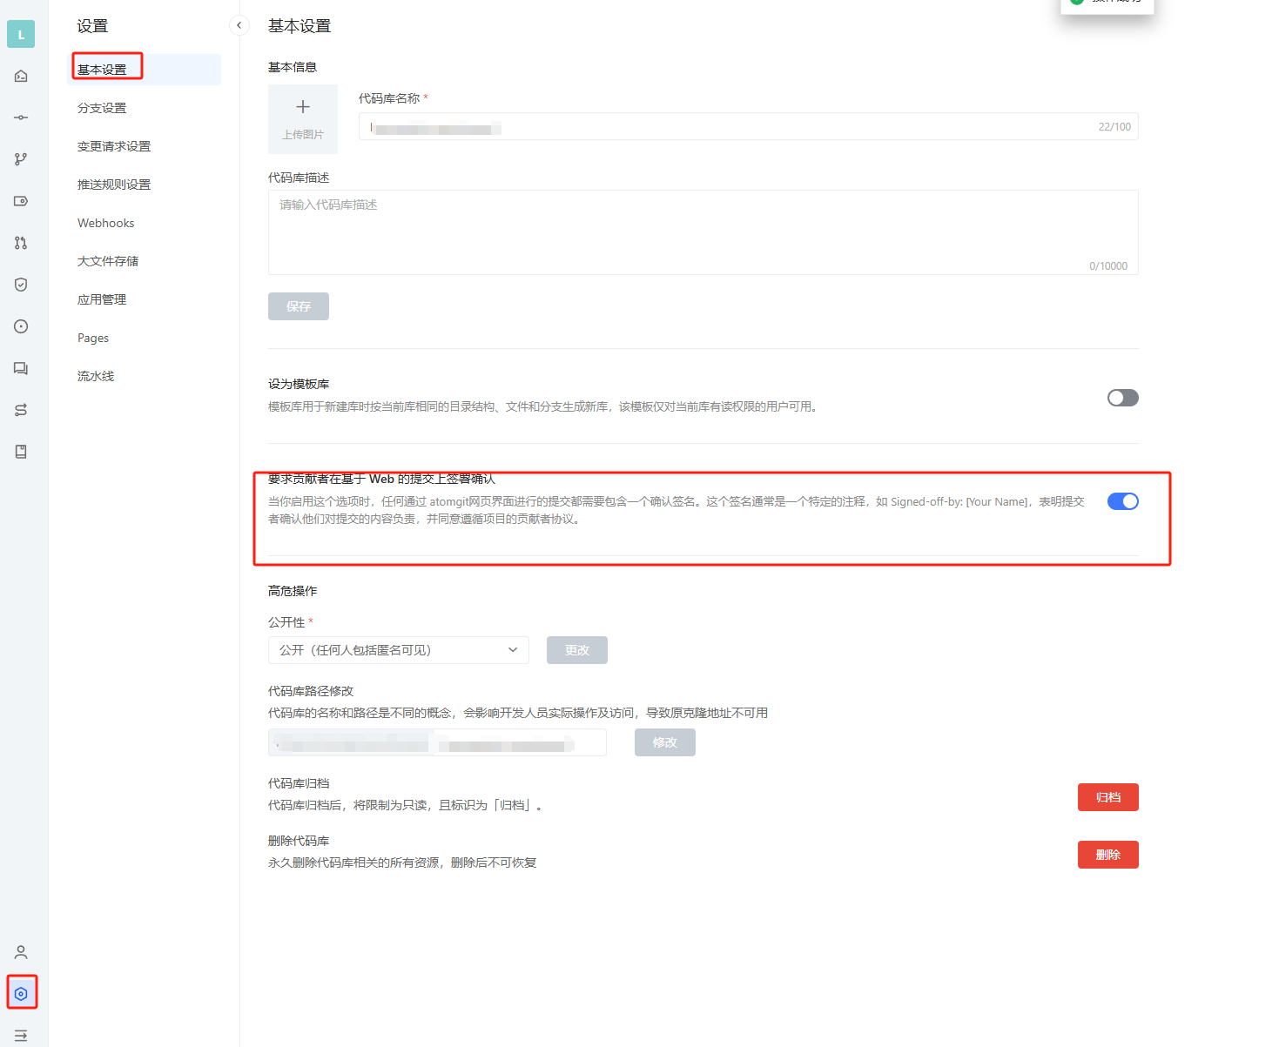Click the 保存 button

point(299,306)
